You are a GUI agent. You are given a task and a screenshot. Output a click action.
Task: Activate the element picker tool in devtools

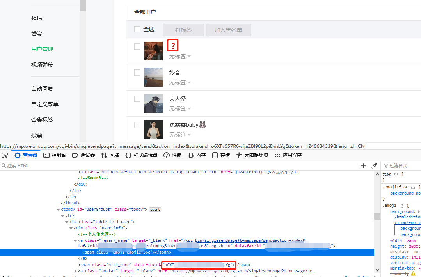5,155
